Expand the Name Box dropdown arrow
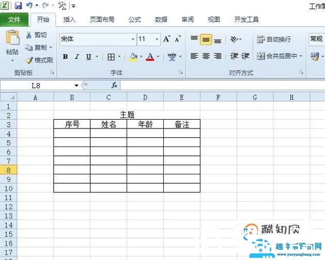The width and height of the screenshot is (325, 260). (76, 86)
